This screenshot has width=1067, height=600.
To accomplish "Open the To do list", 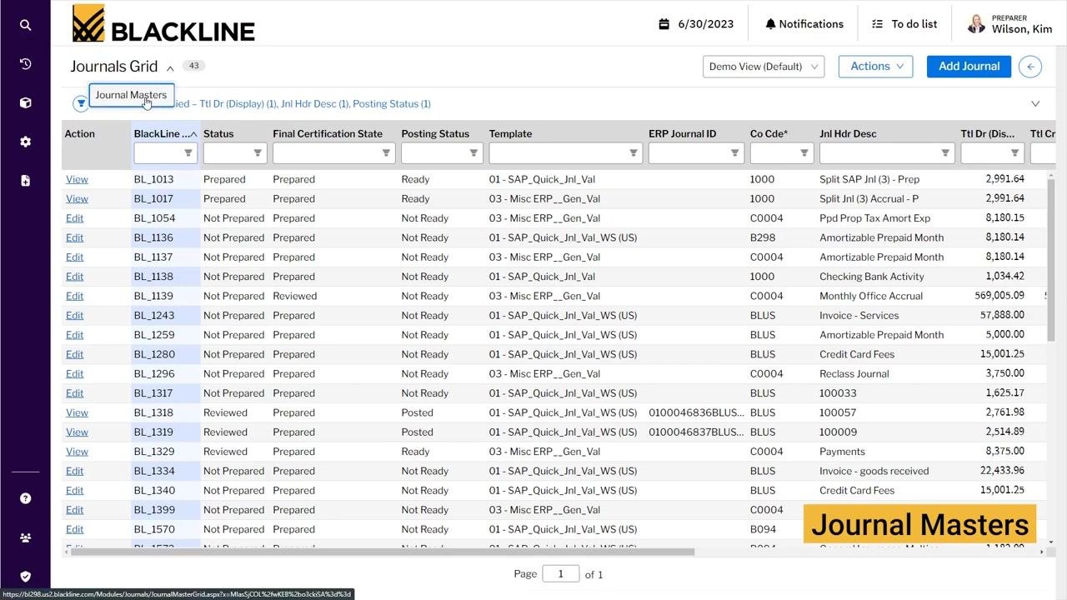I will pos(904,24).
